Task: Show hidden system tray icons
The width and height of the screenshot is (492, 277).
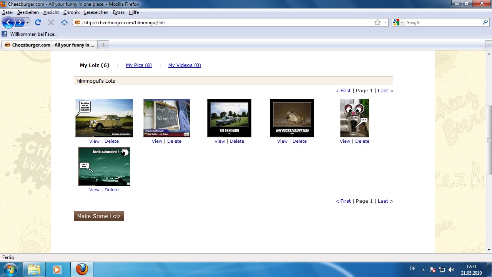Action: point(423,269)
